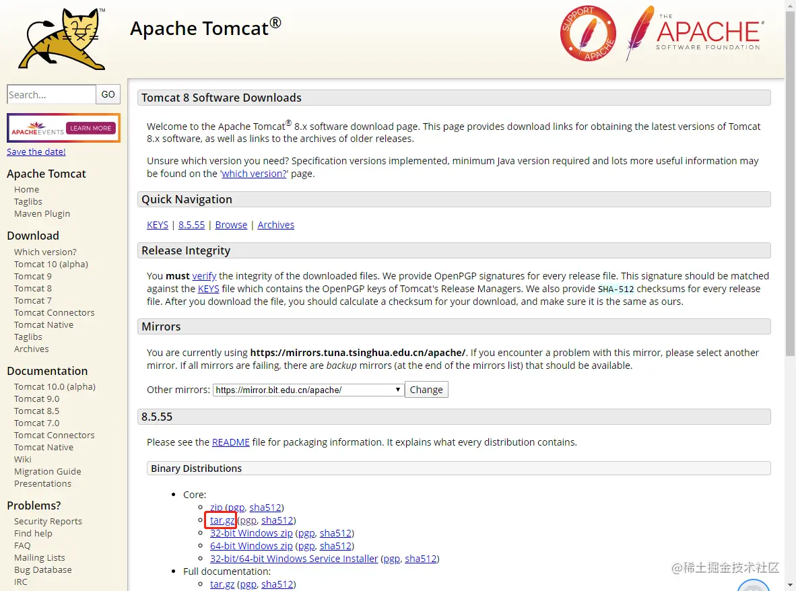796x591 pixels.
Task: Open FAQ sidebar link
Action: 22,545
